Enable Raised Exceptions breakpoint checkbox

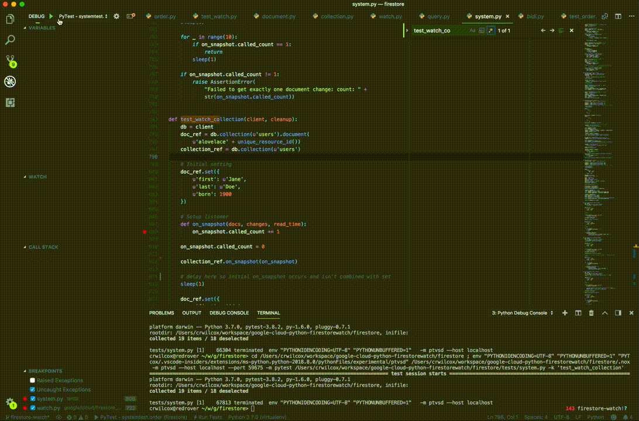pos(33,380)
